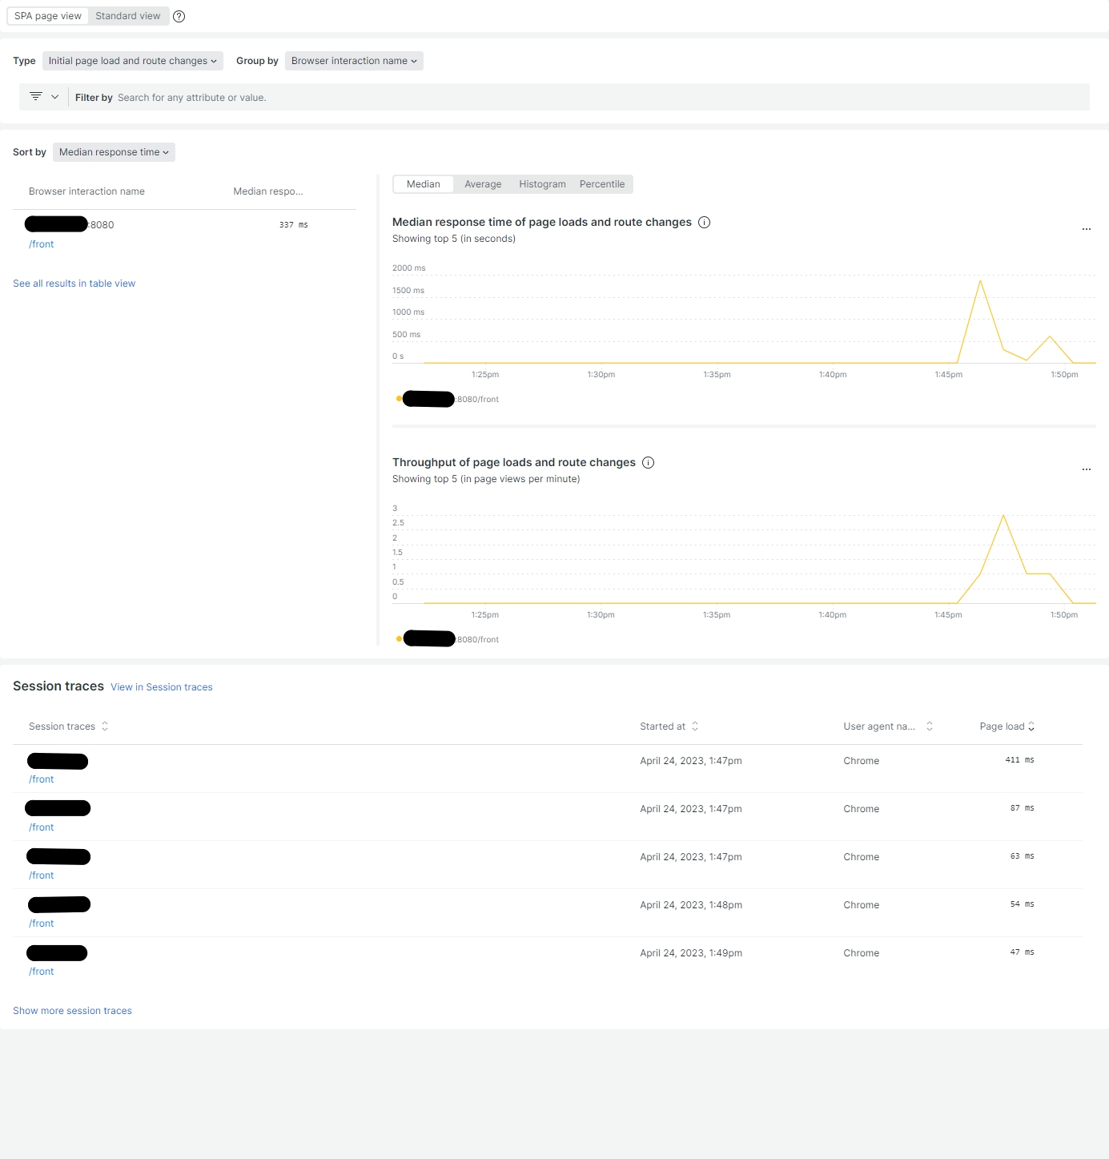
Task: Select the Histogram tab
Action: click(x=542, y=184)
